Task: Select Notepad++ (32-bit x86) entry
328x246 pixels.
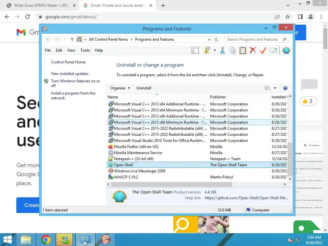Action: (x=197, y=159)
